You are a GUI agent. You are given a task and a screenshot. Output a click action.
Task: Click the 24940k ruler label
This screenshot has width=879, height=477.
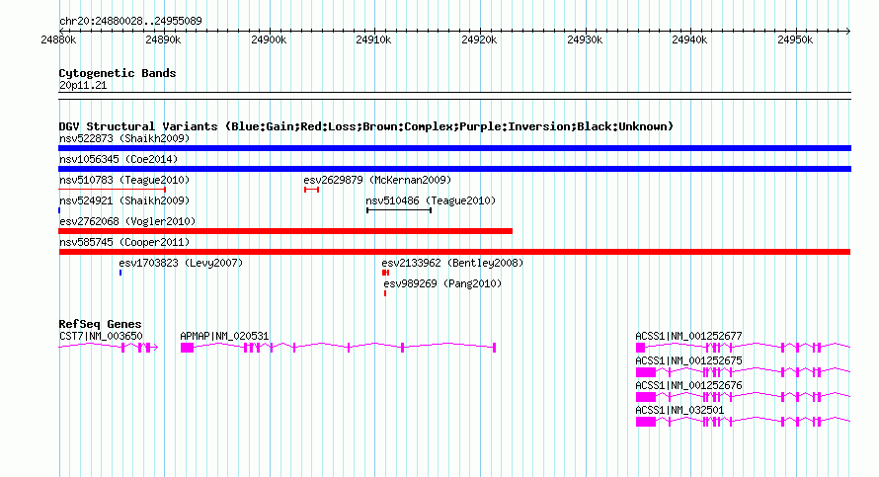coord(689,40)
